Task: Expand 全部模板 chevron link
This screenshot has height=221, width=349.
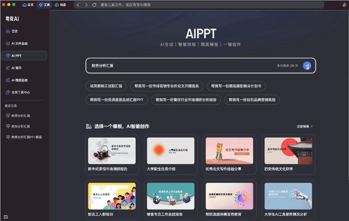Action: [x=305, y=126]
